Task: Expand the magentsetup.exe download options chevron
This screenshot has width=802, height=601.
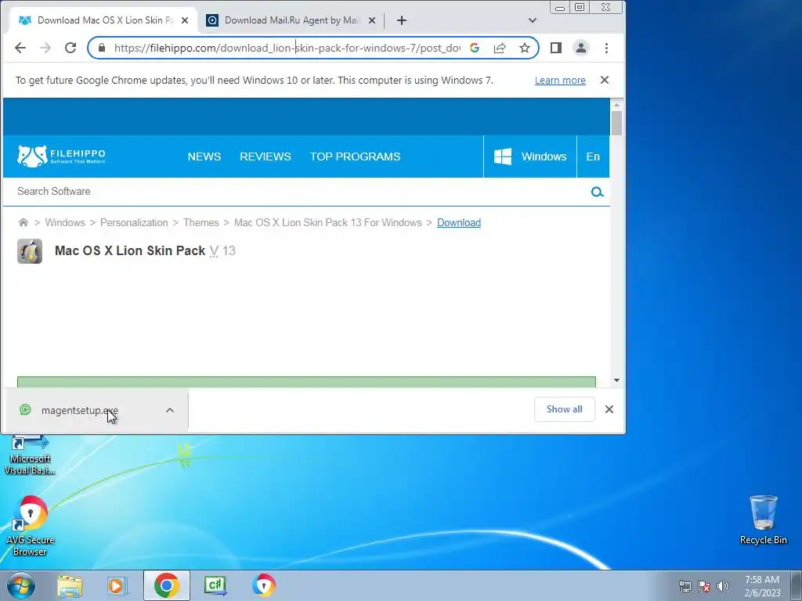Action: coord(170,410)
